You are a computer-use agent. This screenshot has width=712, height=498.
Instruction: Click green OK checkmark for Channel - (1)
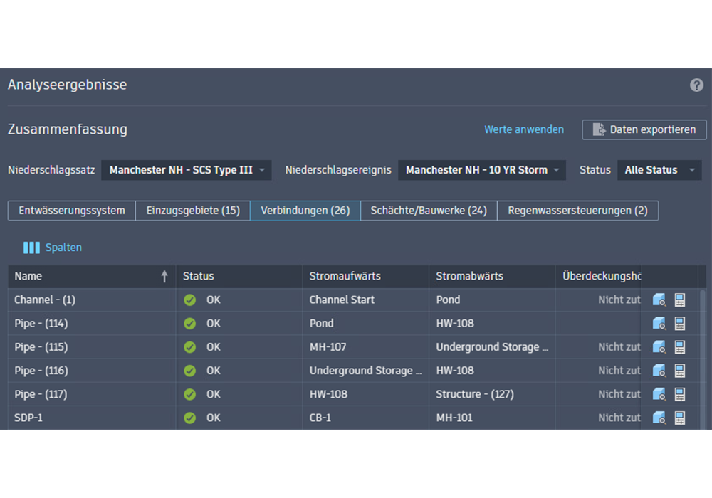(x=190, y=300)
